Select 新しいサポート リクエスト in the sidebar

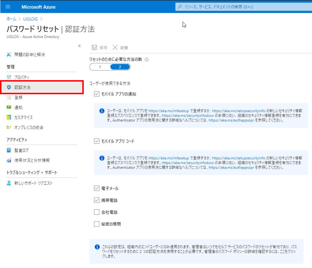(x=34, y=183)
